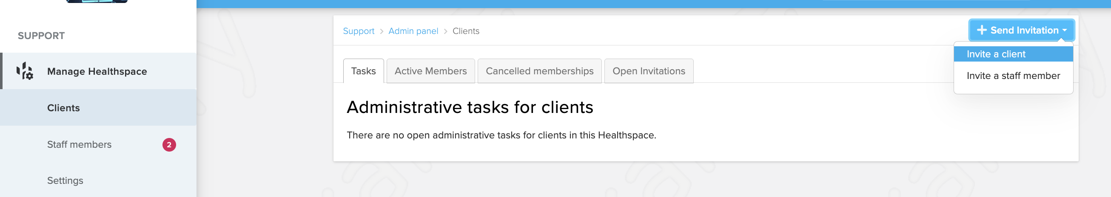
Task: Select Invite a client option
Action: pos(1013,54)
